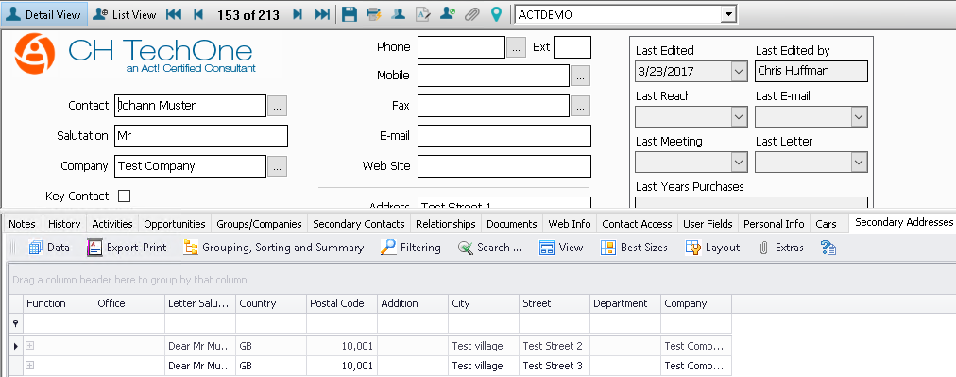The width and height of the screenshot is (956, 377).
Task: Click the ellipsis button next to Company
Action: pyautogui.click(x=278, y=166)
